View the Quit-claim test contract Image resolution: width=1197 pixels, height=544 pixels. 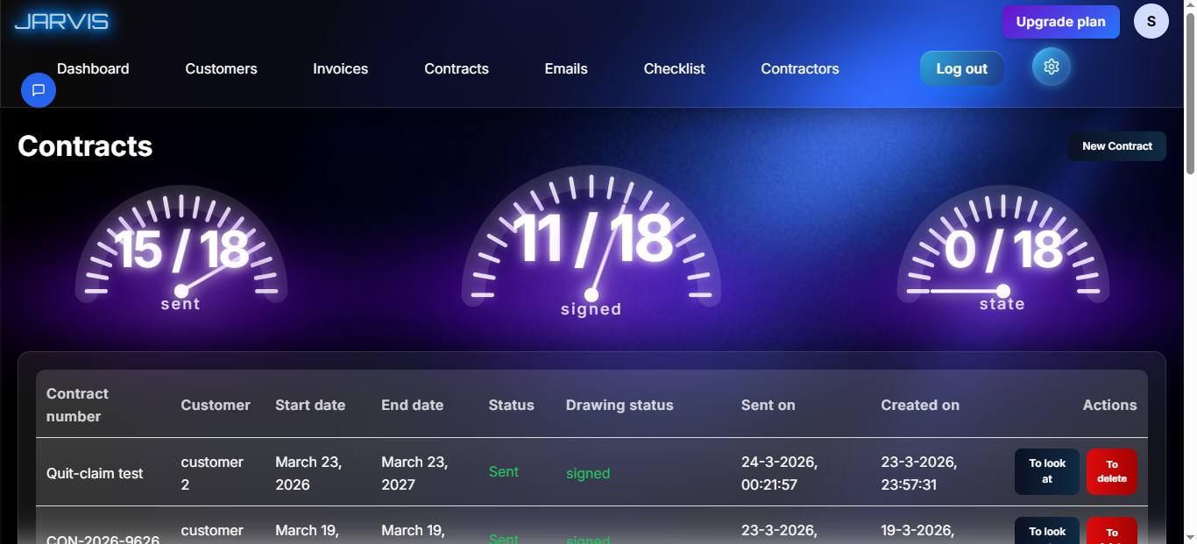coord(1046,471)
